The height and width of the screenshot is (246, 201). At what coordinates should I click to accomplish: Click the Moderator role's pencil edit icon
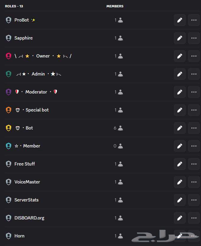click(x=179, y=92)
